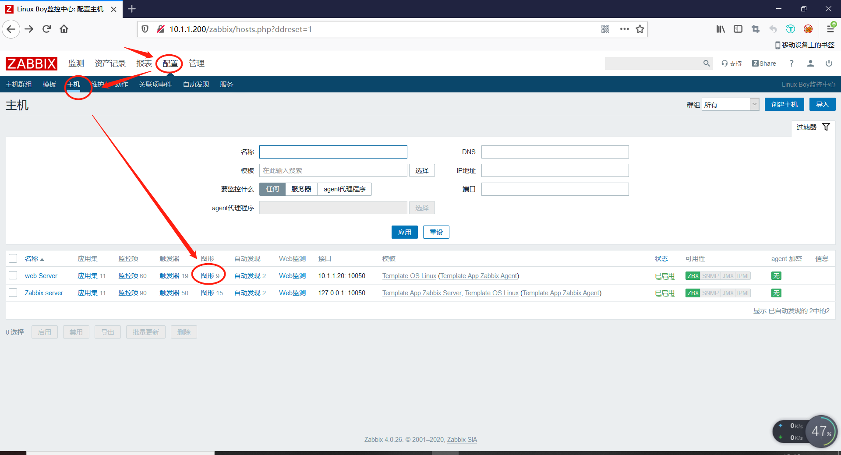Switch to 模板 submenu

(49, 85)
